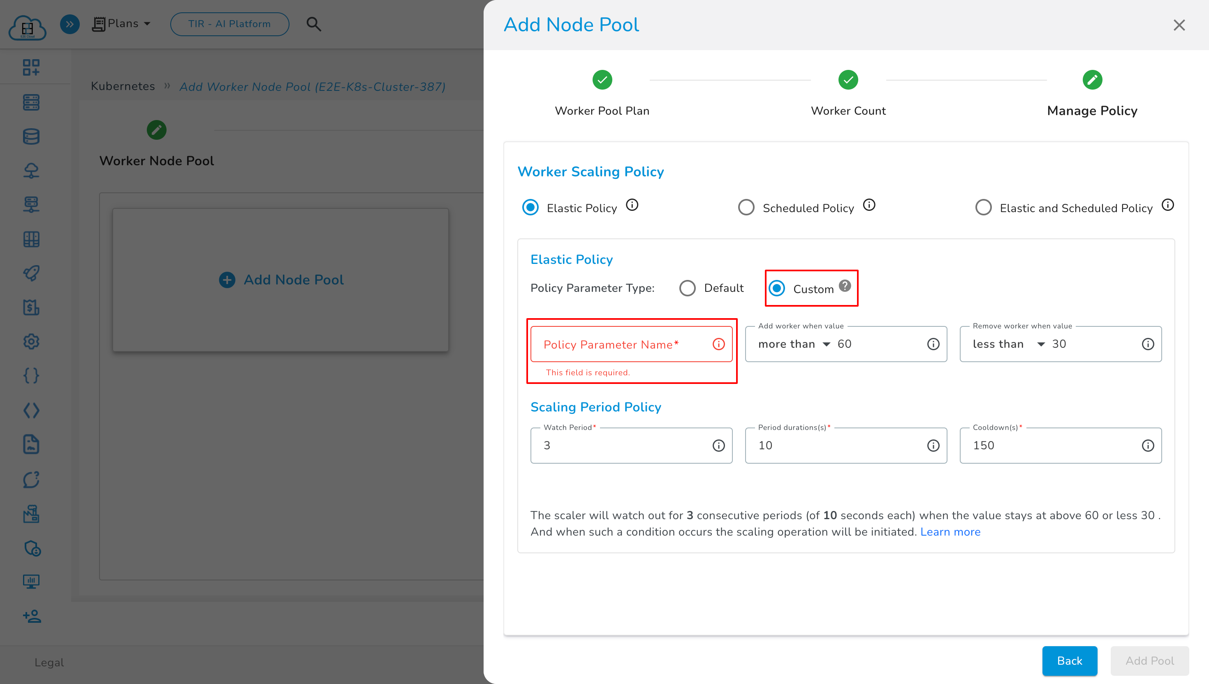This screenshot has width=1209, height=684.
Task: Click the Add Node Pool card button
Action: coord(281,280)
